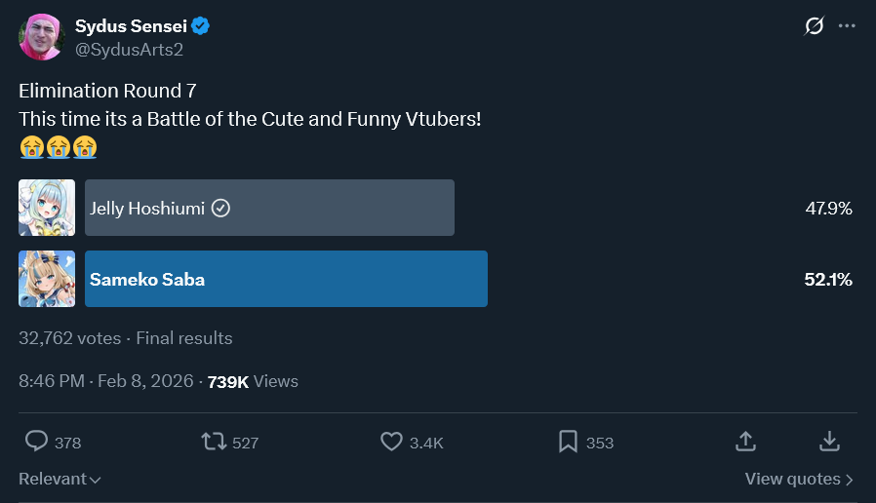Open Sydus Sensei's profile picture
The image size is (876, 503).
pos(40,37)
